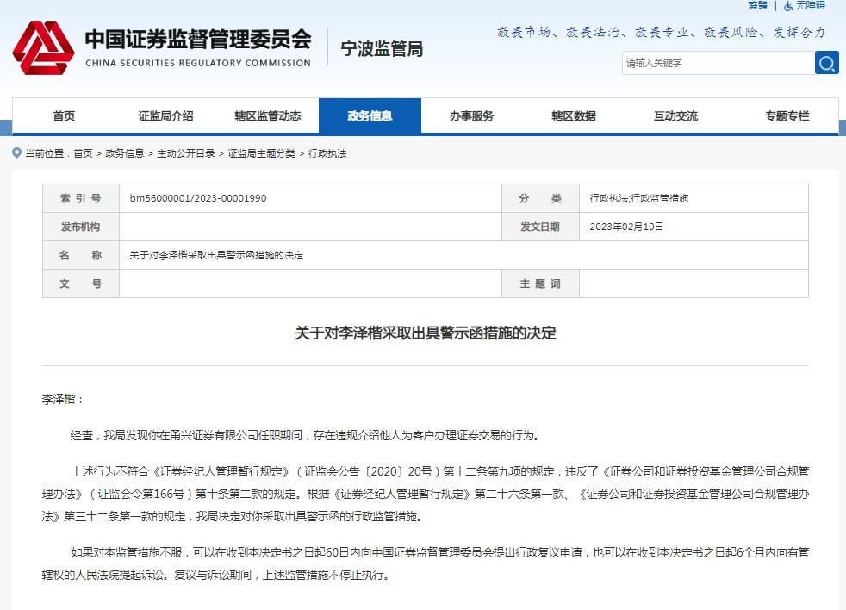Switch to 繁體 traditional Chinese
Image resolution: width=846 pixels, height=610 pixels.
pyautogui.click(x=757, y=5)
